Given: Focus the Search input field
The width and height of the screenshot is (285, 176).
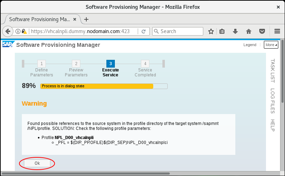Looking at the screenshot, I should [178, 31].
